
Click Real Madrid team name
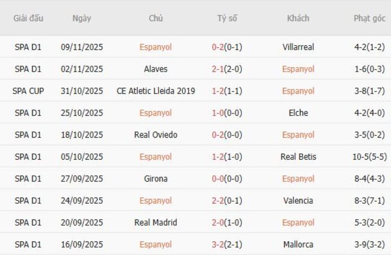156,222
